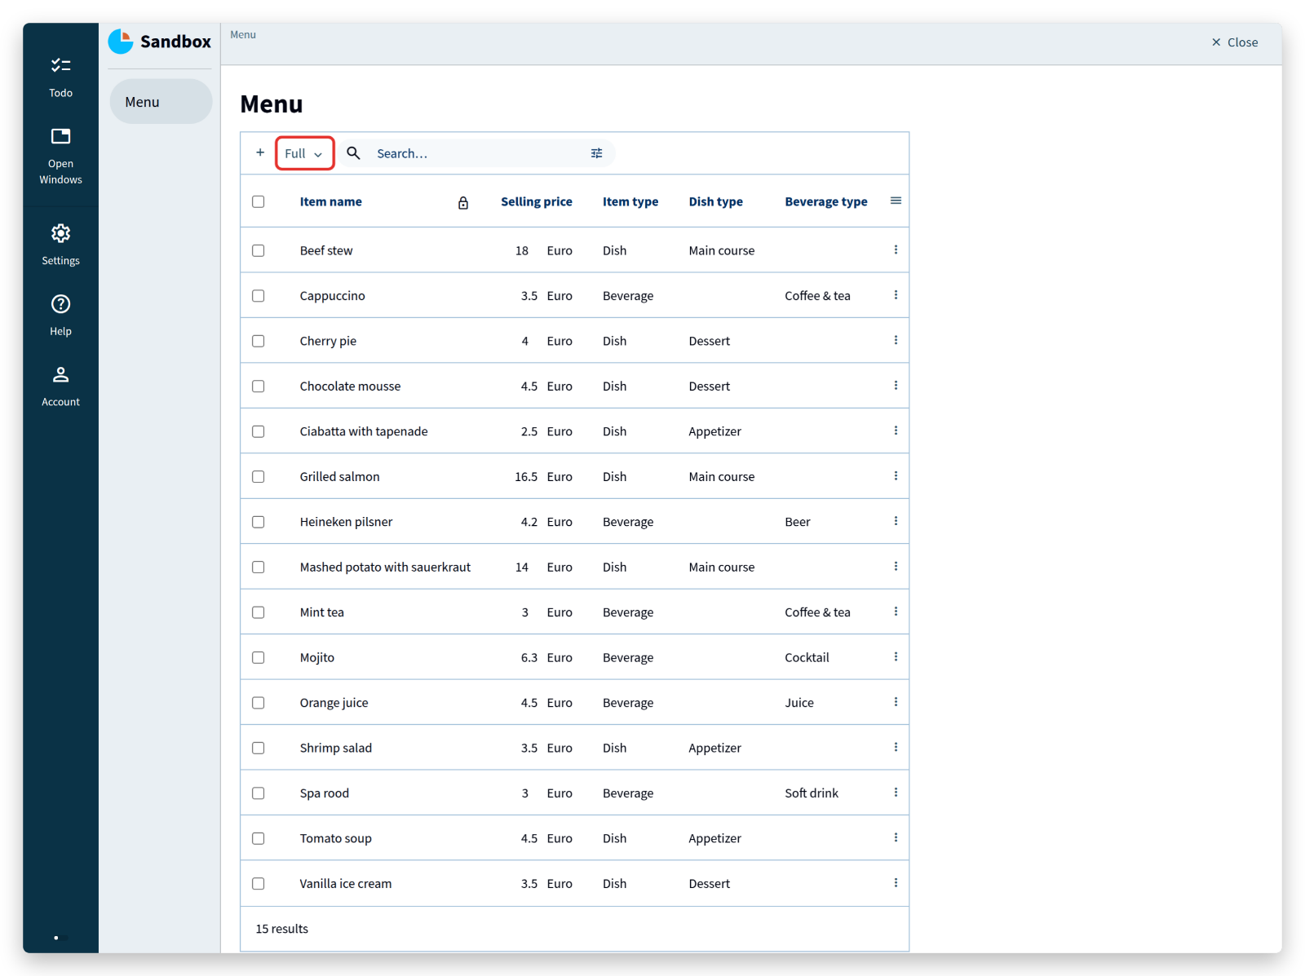Viewport: 1305px width, 976px height.
Task: Click the Soft drink beverage type cell
Action: [x=811, y=793]
